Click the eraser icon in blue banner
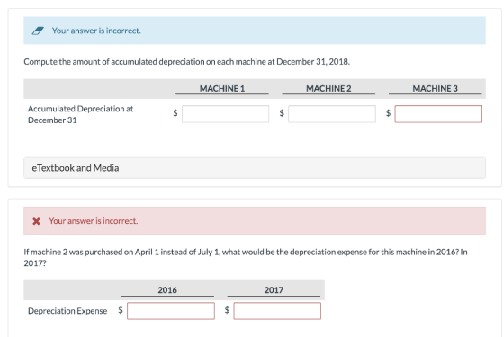The image size is (504, 337). [x=38, y=31]
